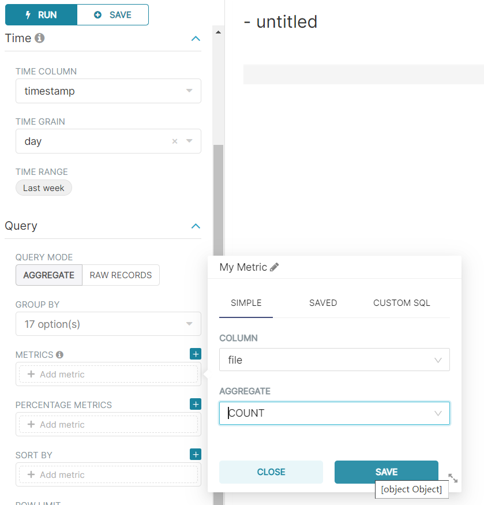Open the timestamp time column dropdown
The height and width of the screenshot is (505, 484).
point(108,91)
